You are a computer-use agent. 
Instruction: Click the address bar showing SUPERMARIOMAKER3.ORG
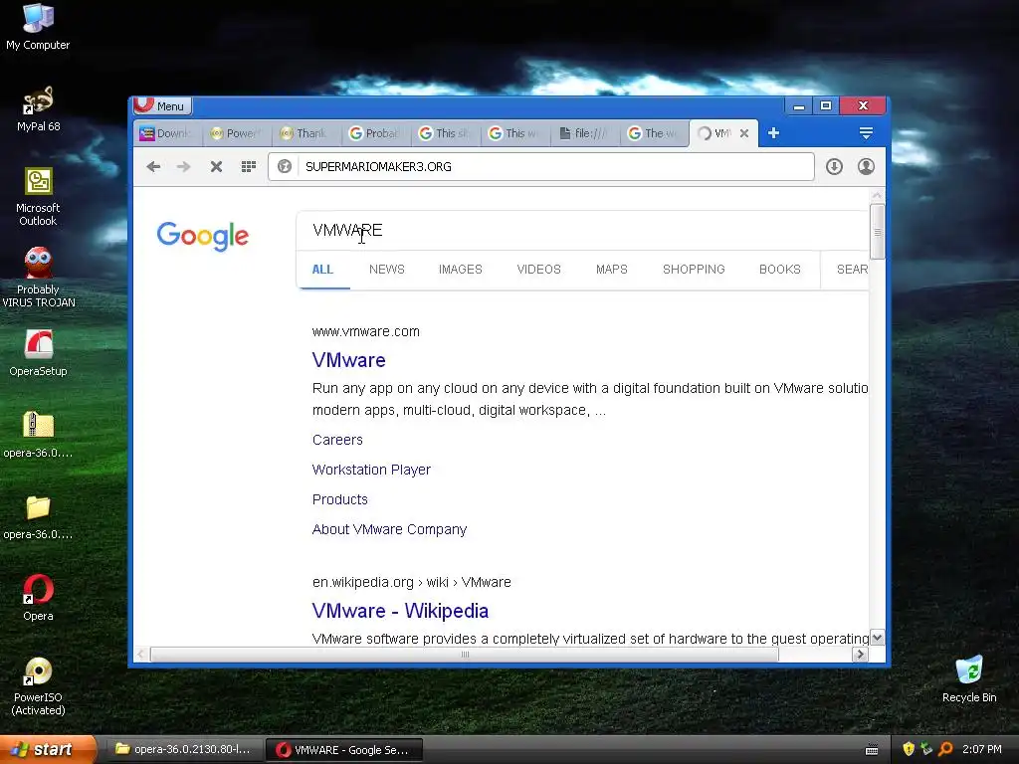point(540,167)
